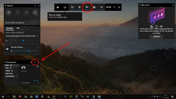The width and height of the screenshot is (176, 99).
Task: Open the widget menu in Game Bar
Action: click(x=65, y=7)
